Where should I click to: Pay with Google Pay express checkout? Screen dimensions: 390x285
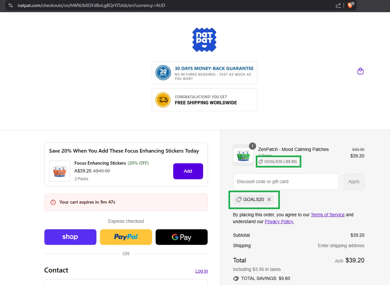coord(181,237)
